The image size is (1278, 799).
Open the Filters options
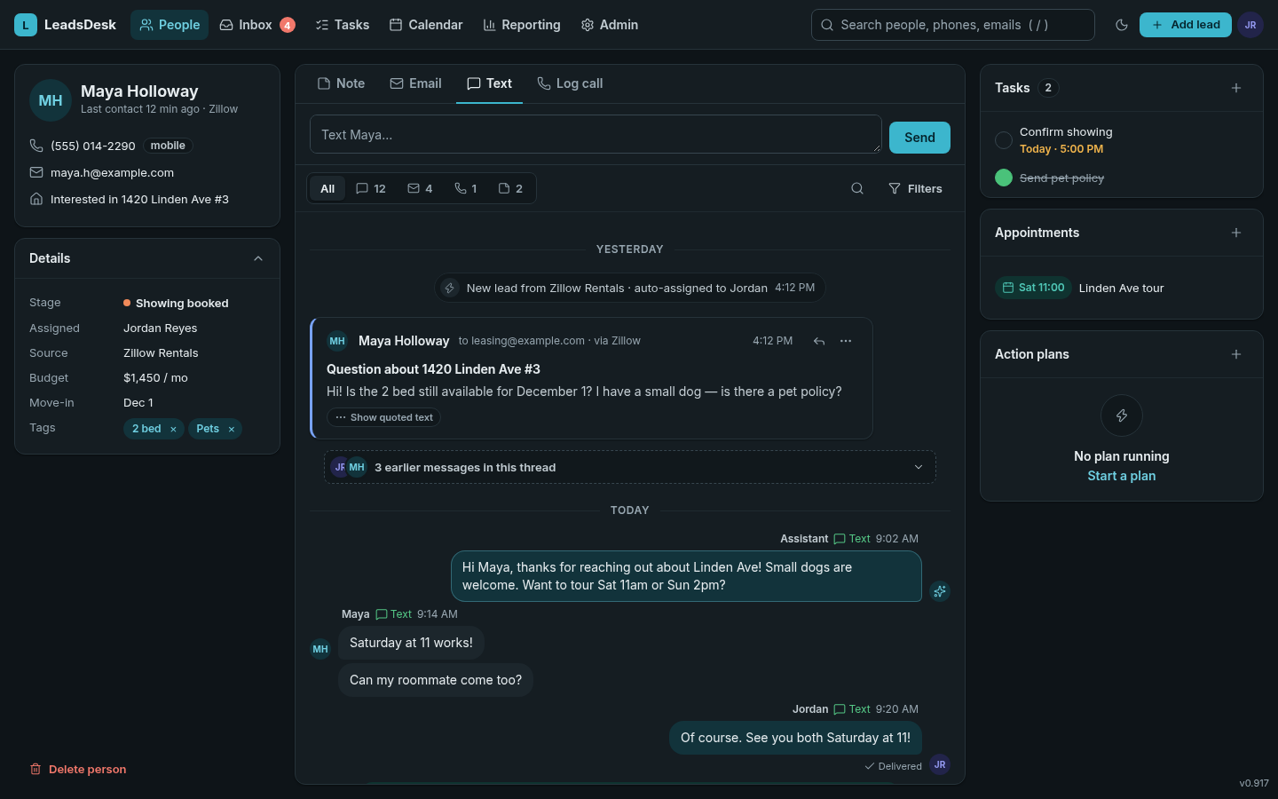[x=915, y=188]
